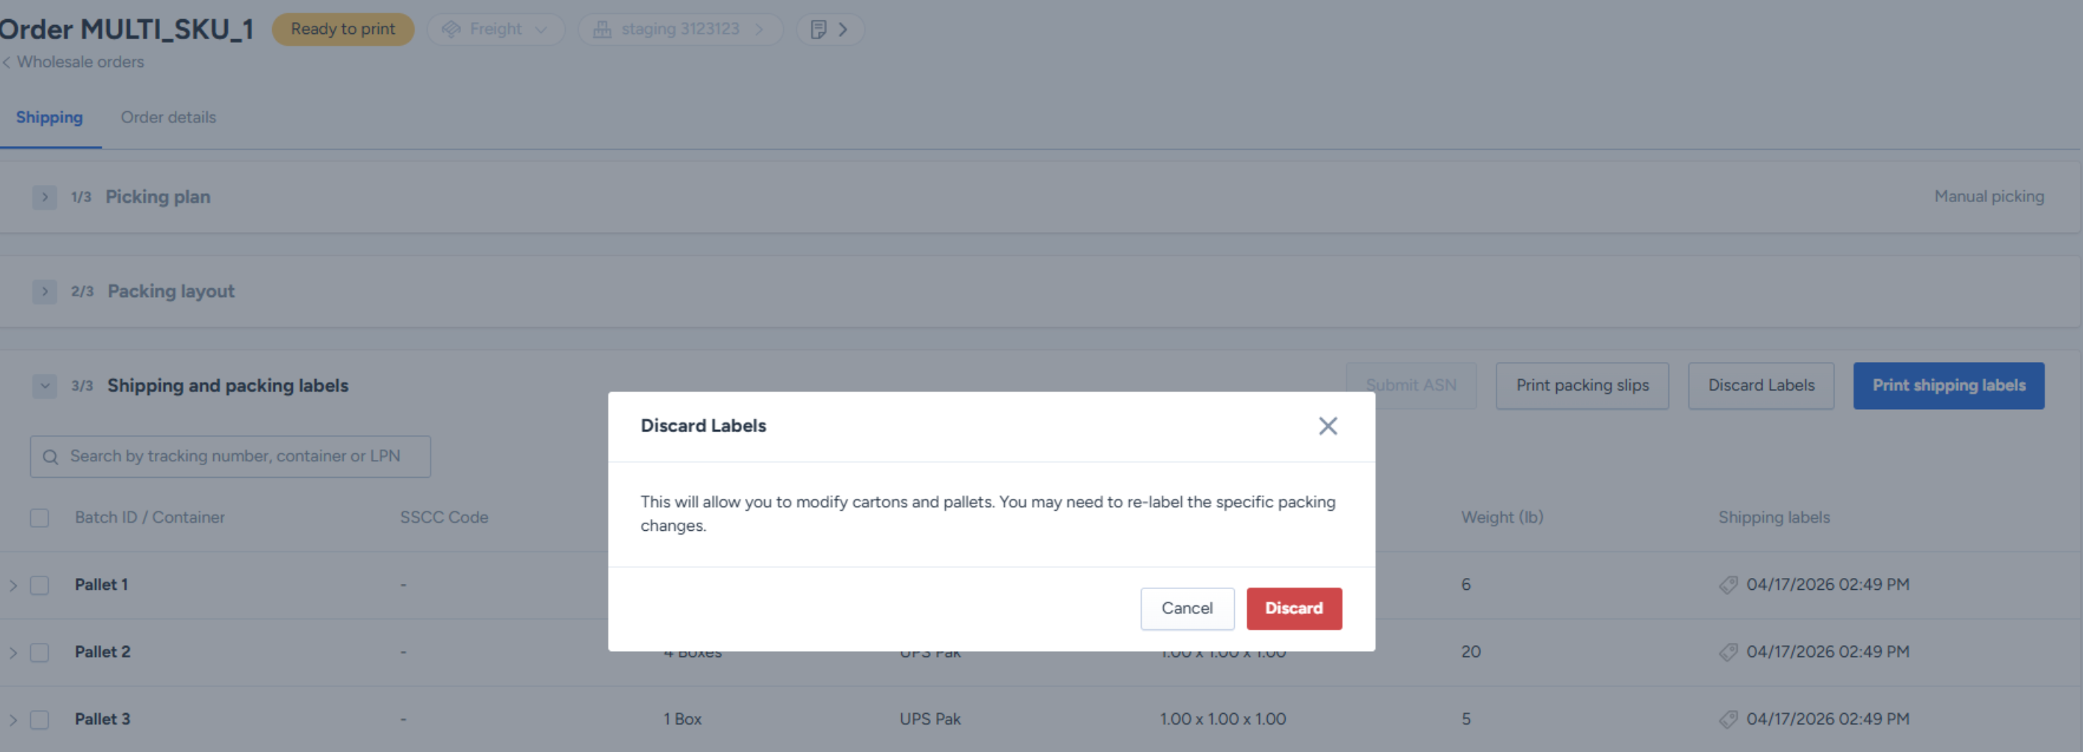Check the Pallet 2 checkbox
This screenshot has width=2083, height=752.
coord(40,652)
